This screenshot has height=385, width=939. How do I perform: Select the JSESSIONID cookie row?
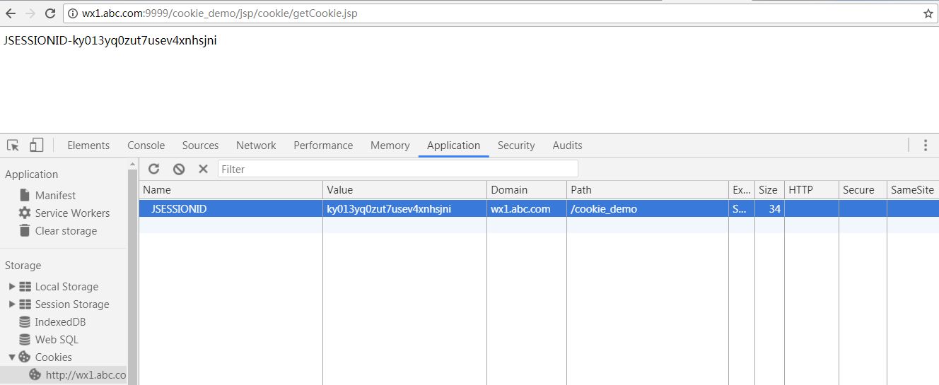pyautogui.click(x=539, y=209)
